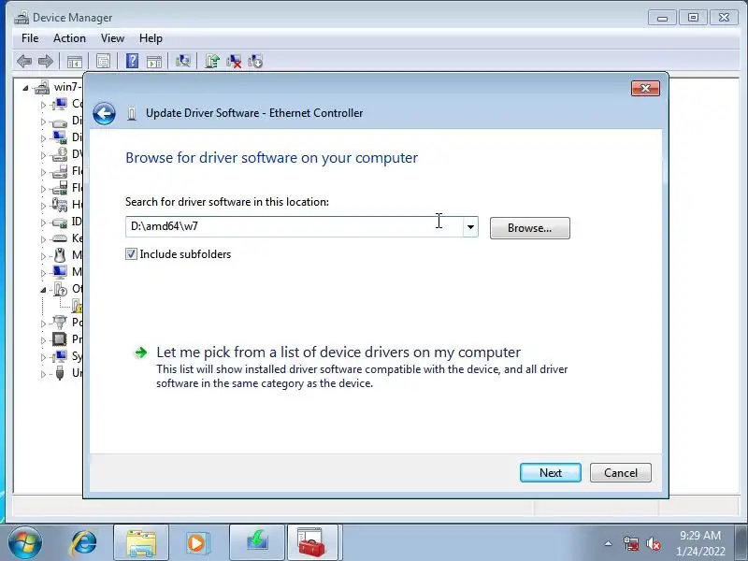Select the IDE controllers category icon in the tree
748x561 pixels.
[60, 223]
